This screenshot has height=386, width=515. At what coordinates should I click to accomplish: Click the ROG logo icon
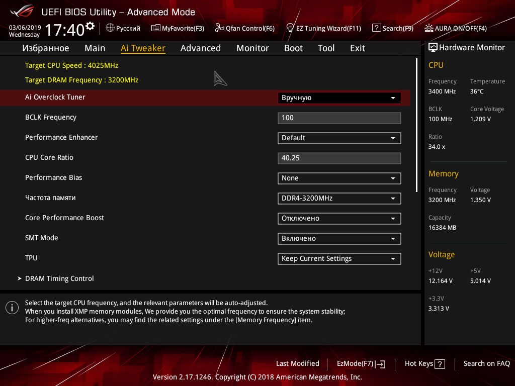coord(22,12)
